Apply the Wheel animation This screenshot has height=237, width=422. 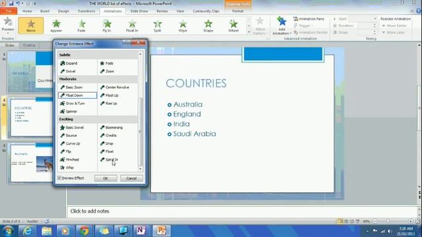click(x=233, y=25)
